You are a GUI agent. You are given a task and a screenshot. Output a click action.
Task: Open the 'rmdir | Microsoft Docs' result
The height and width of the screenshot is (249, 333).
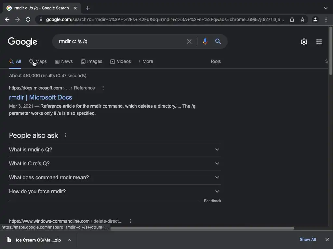tap(41, 97)
